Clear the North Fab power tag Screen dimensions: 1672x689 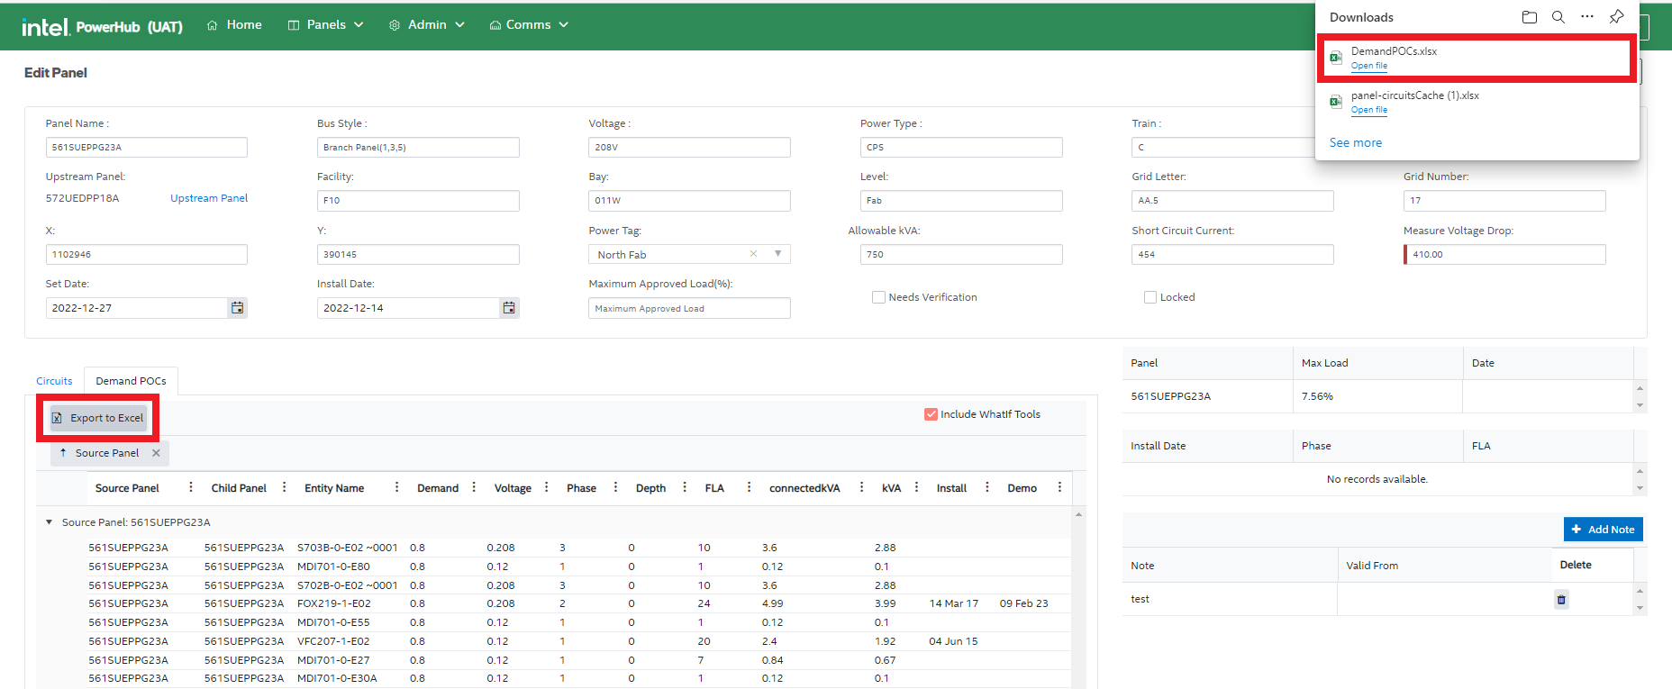[753, 254]
